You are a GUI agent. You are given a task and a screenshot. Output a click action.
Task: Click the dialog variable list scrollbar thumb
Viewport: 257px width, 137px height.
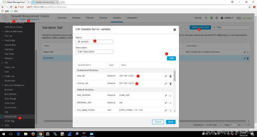click(174, 76)
